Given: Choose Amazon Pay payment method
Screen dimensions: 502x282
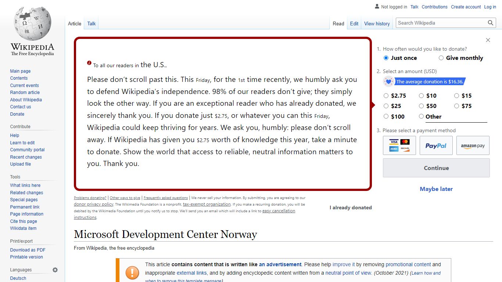Looking at the screenshot, I should (x=473, y=145).
